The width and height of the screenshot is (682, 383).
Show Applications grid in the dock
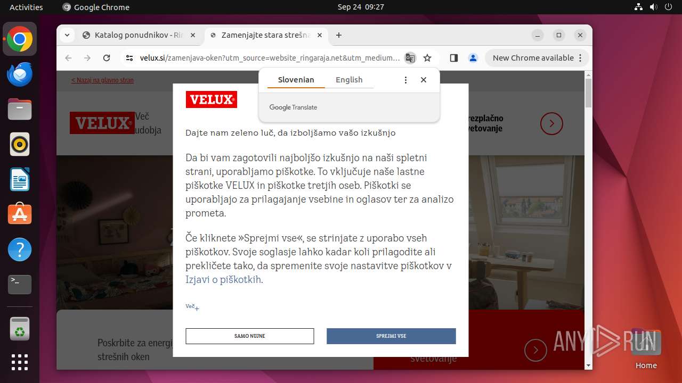pos(20,362)
